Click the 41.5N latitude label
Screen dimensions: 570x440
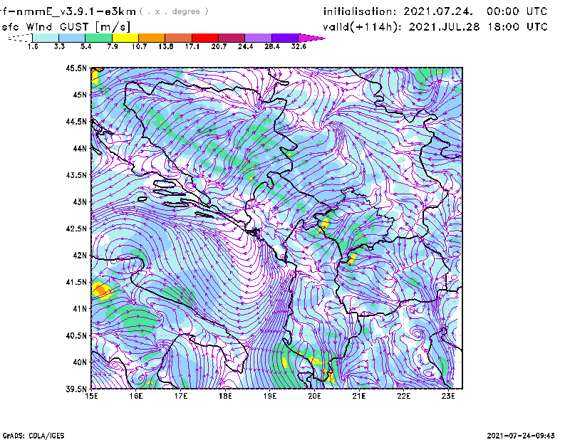point(76,282)
